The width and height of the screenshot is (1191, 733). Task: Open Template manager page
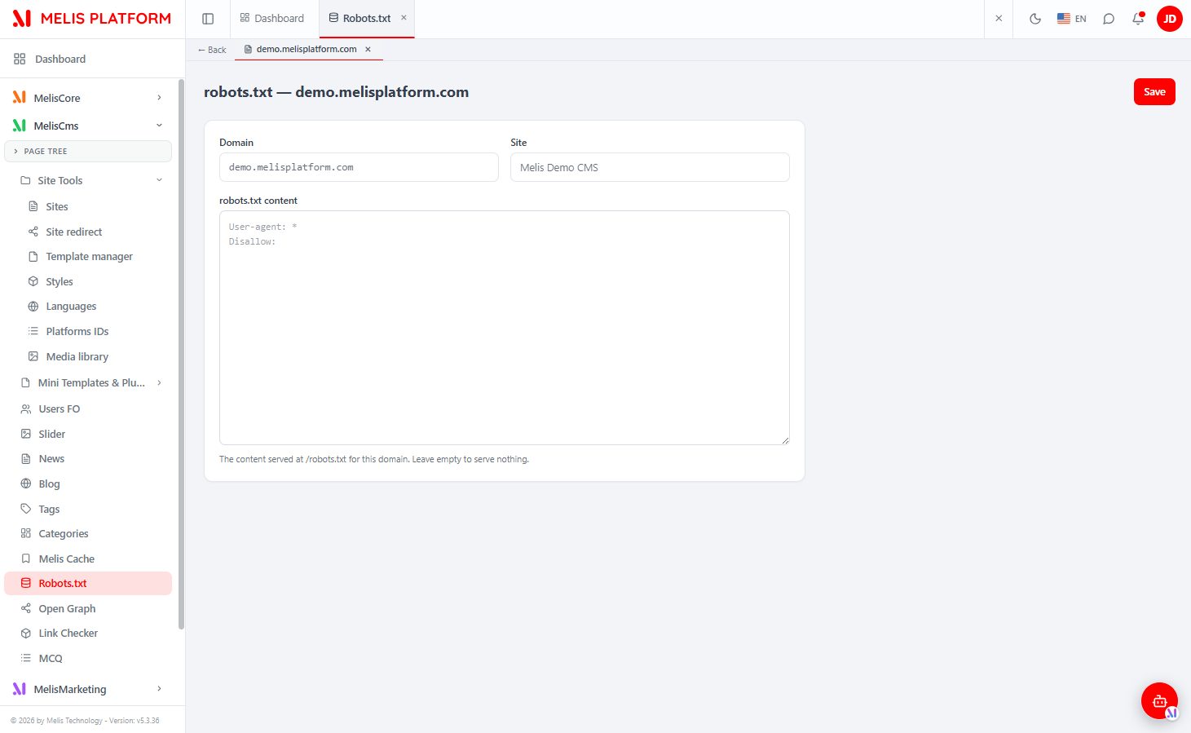88,256
